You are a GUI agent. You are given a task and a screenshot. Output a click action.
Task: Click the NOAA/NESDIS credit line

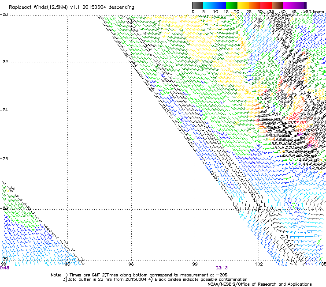click(259, 284)
